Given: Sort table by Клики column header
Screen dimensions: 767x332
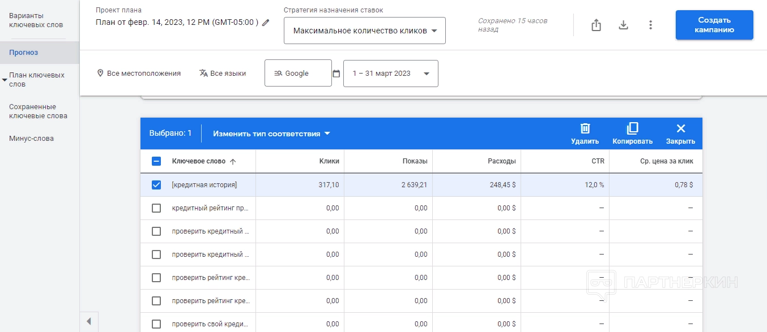Looking at the screenshot, I should point(329,161).
